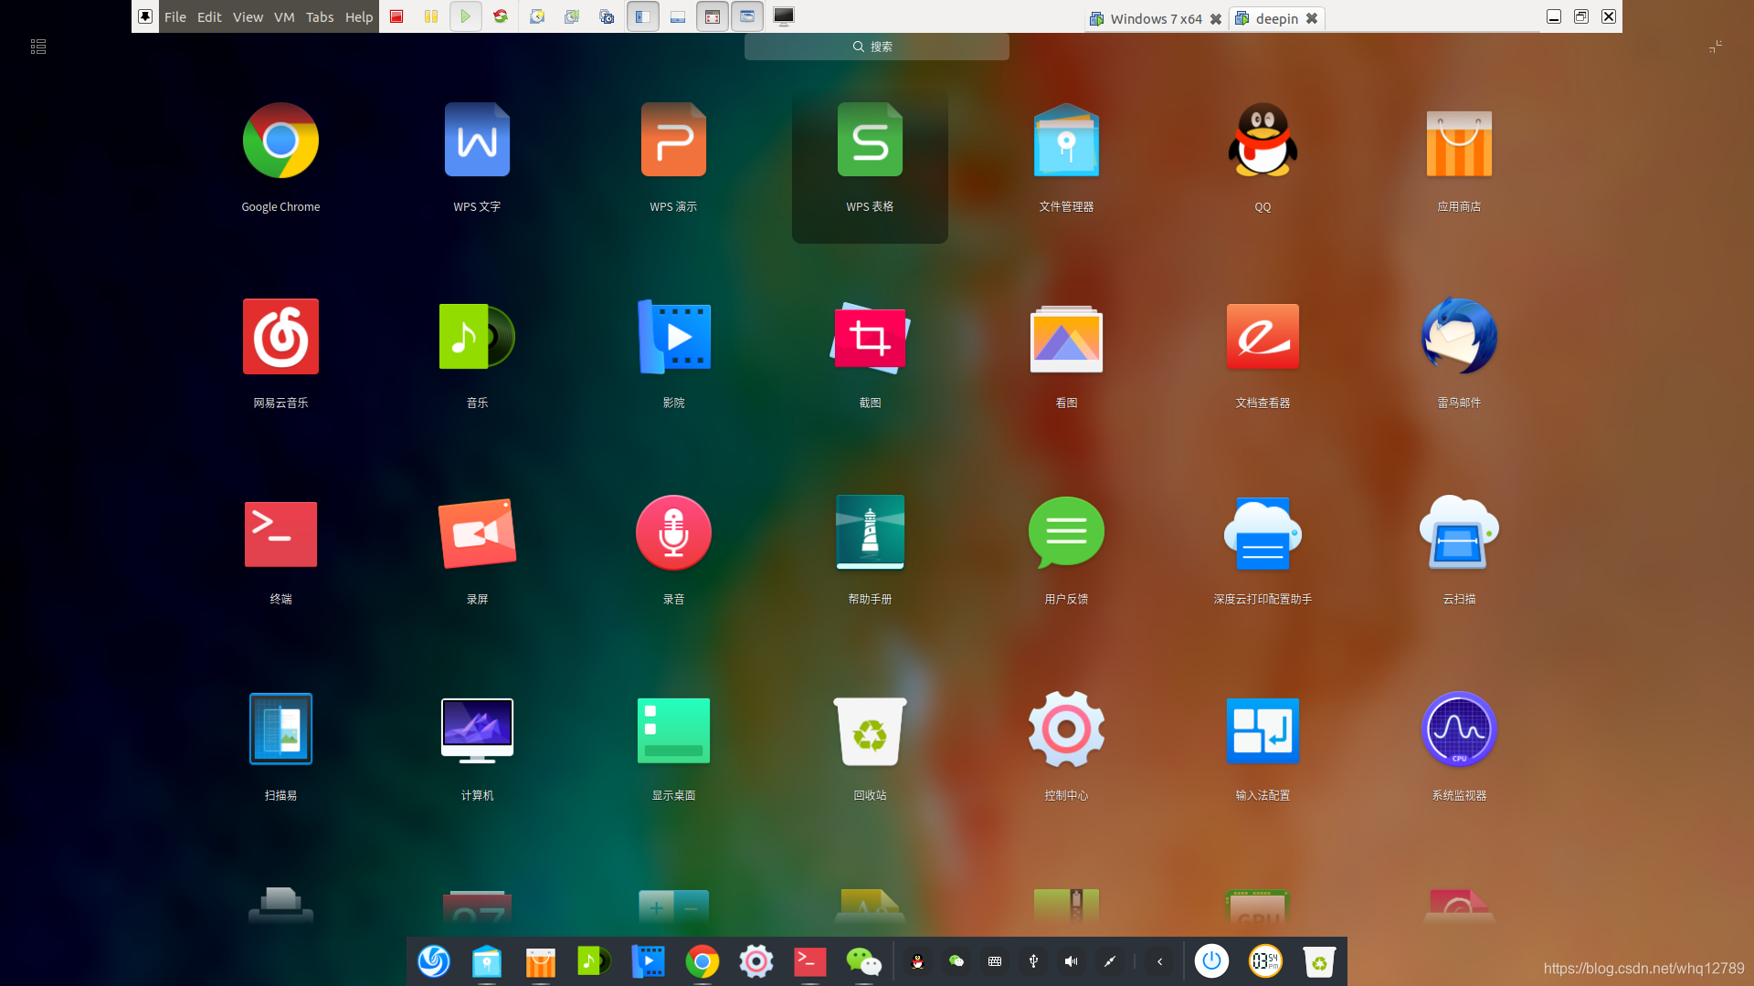Click the WeChat icon in the dock
Viewport: 1754px width, 986px height.
(863, 961)
